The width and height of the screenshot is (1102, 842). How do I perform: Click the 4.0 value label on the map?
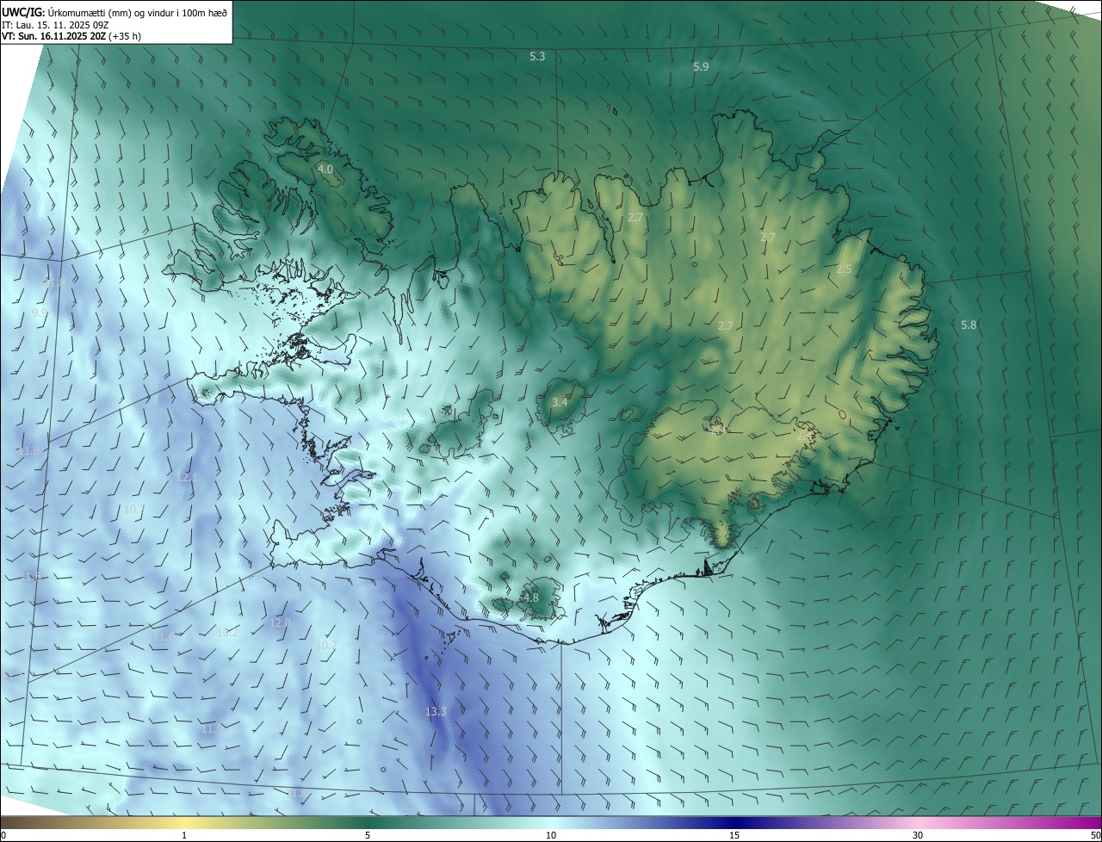click(325, 170)
